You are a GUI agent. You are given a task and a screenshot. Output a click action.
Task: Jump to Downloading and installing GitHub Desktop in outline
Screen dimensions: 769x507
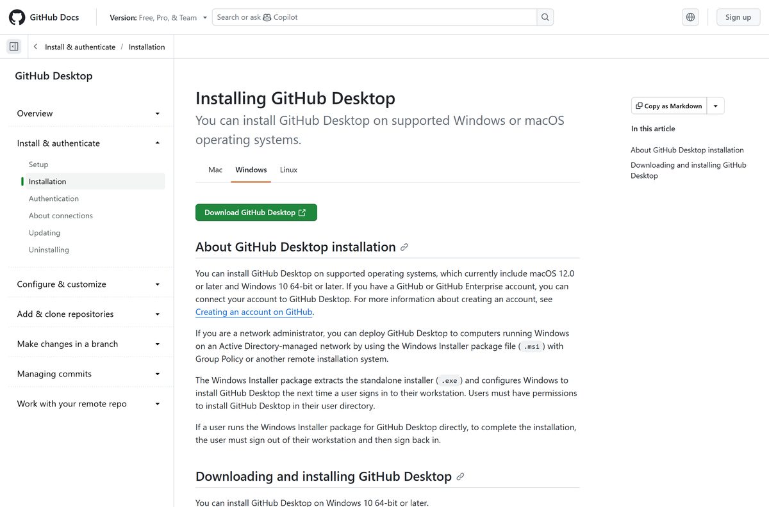[688, 170]
